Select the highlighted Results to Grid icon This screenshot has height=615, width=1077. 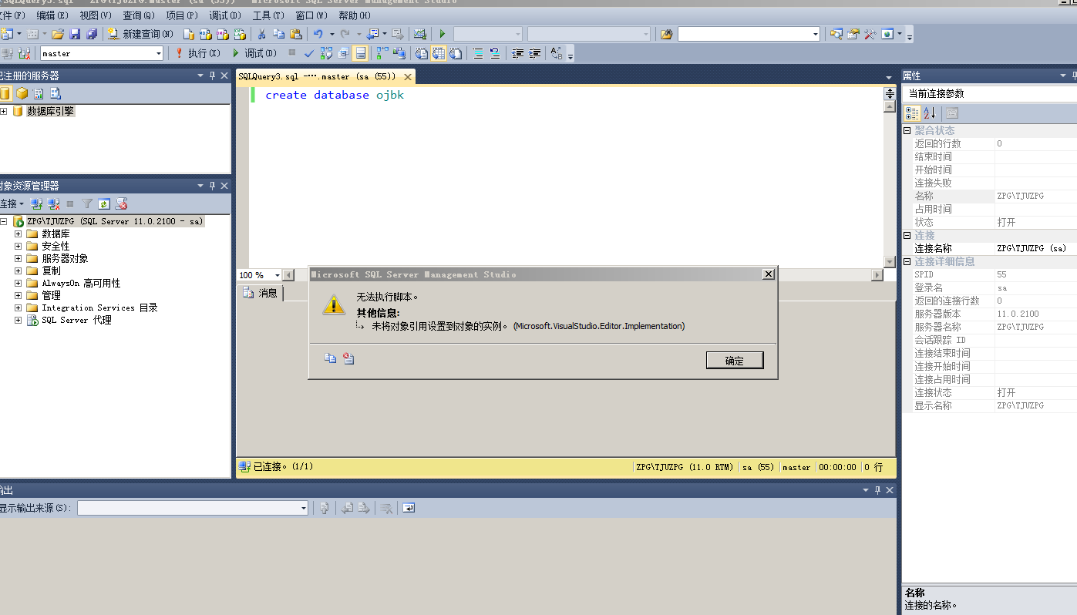point(439,53)
